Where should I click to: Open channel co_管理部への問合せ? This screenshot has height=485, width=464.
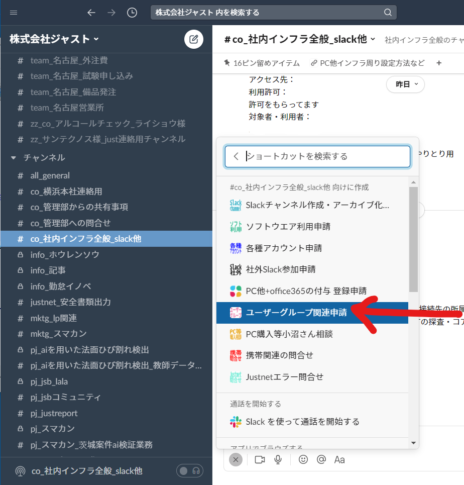point(106,223)
